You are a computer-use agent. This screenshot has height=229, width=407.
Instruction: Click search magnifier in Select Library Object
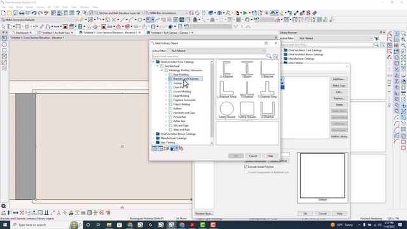point(269,57)
